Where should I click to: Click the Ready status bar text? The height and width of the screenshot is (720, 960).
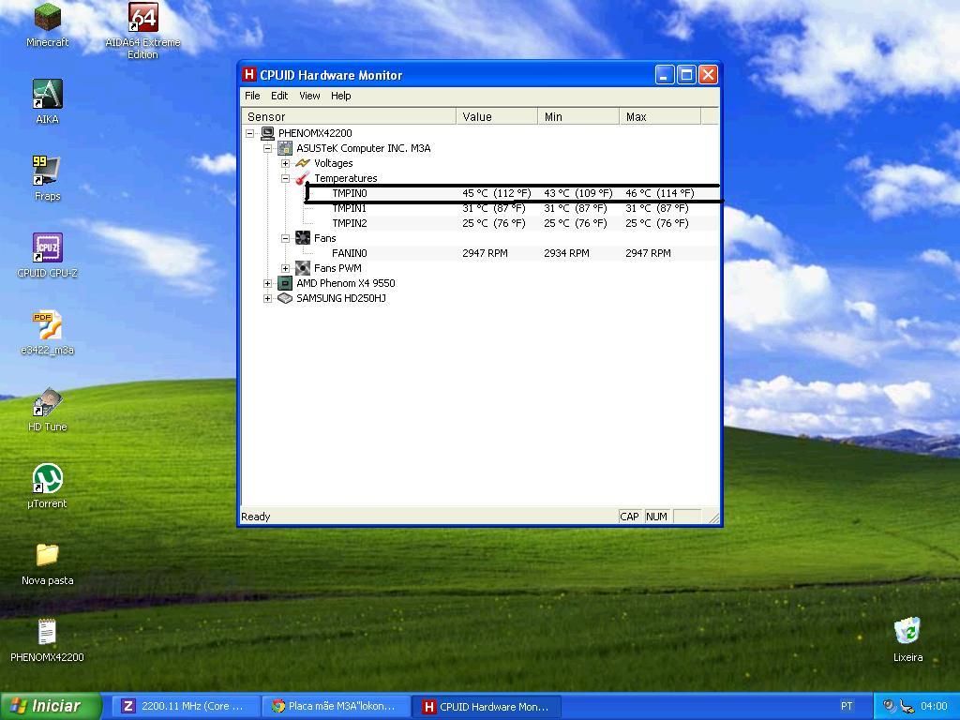255,517
